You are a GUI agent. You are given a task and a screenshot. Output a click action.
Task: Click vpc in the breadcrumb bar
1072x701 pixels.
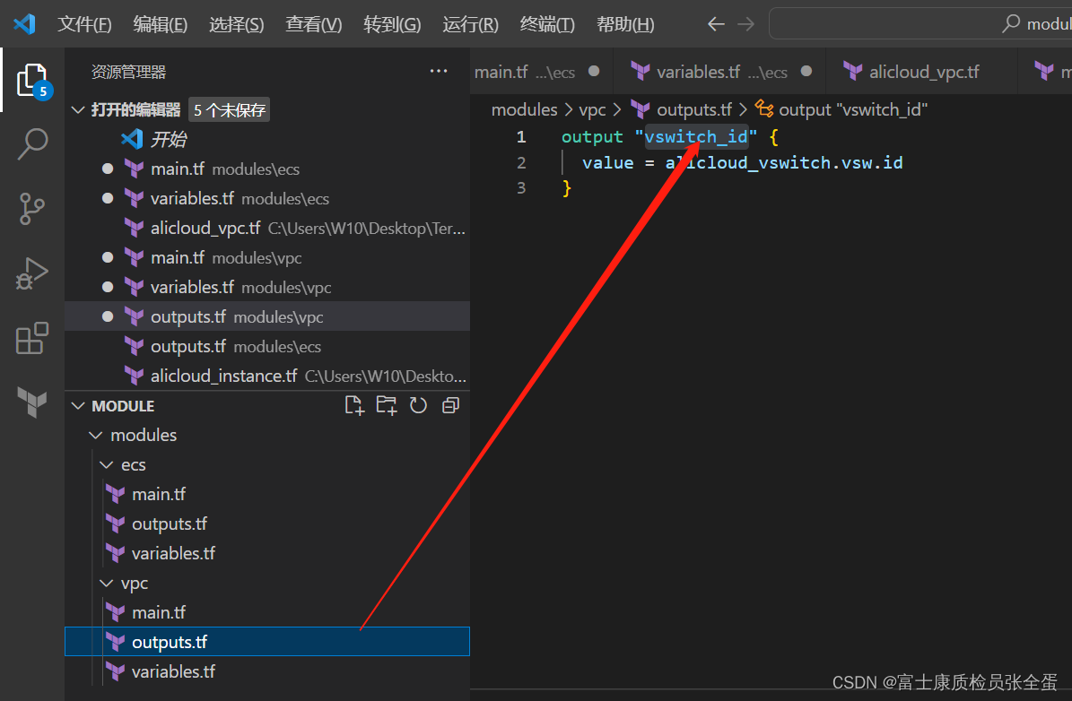pyautogui.click(x=592, y=109)
